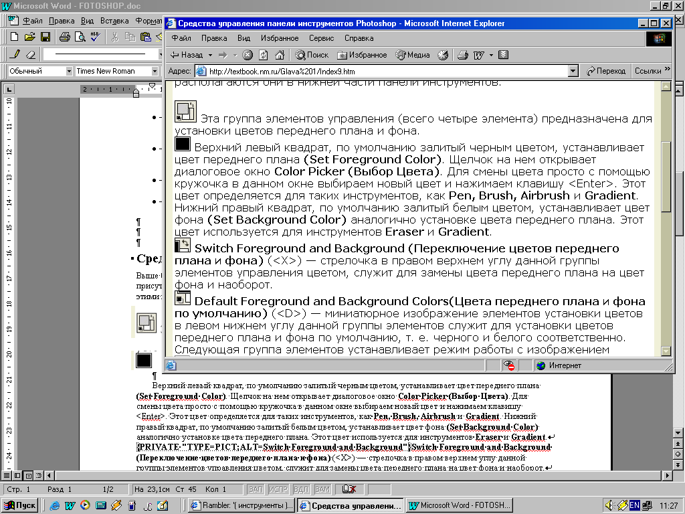
Task: Click the Избранное toolbar button
Action: [362, 55]
